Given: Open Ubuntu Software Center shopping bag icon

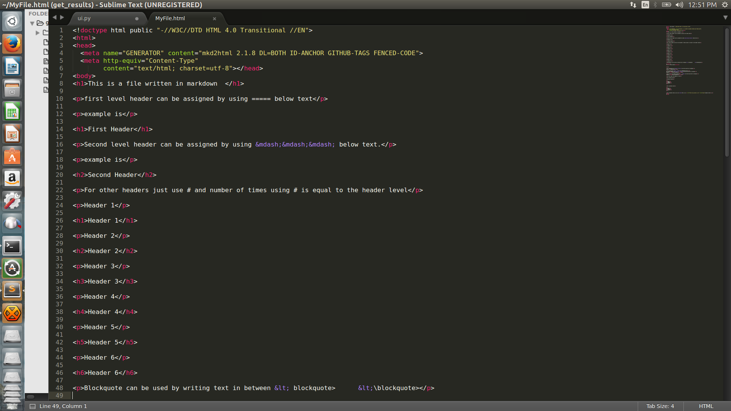Looking at the screenshot, I should click(12, 156).
